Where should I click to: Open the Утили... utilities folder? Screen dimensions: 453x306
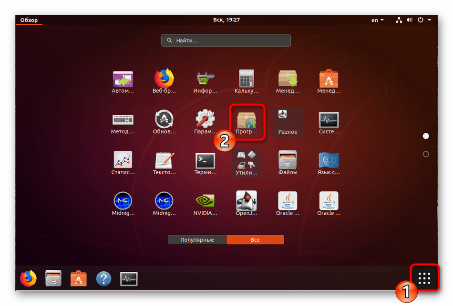point(247,164)
